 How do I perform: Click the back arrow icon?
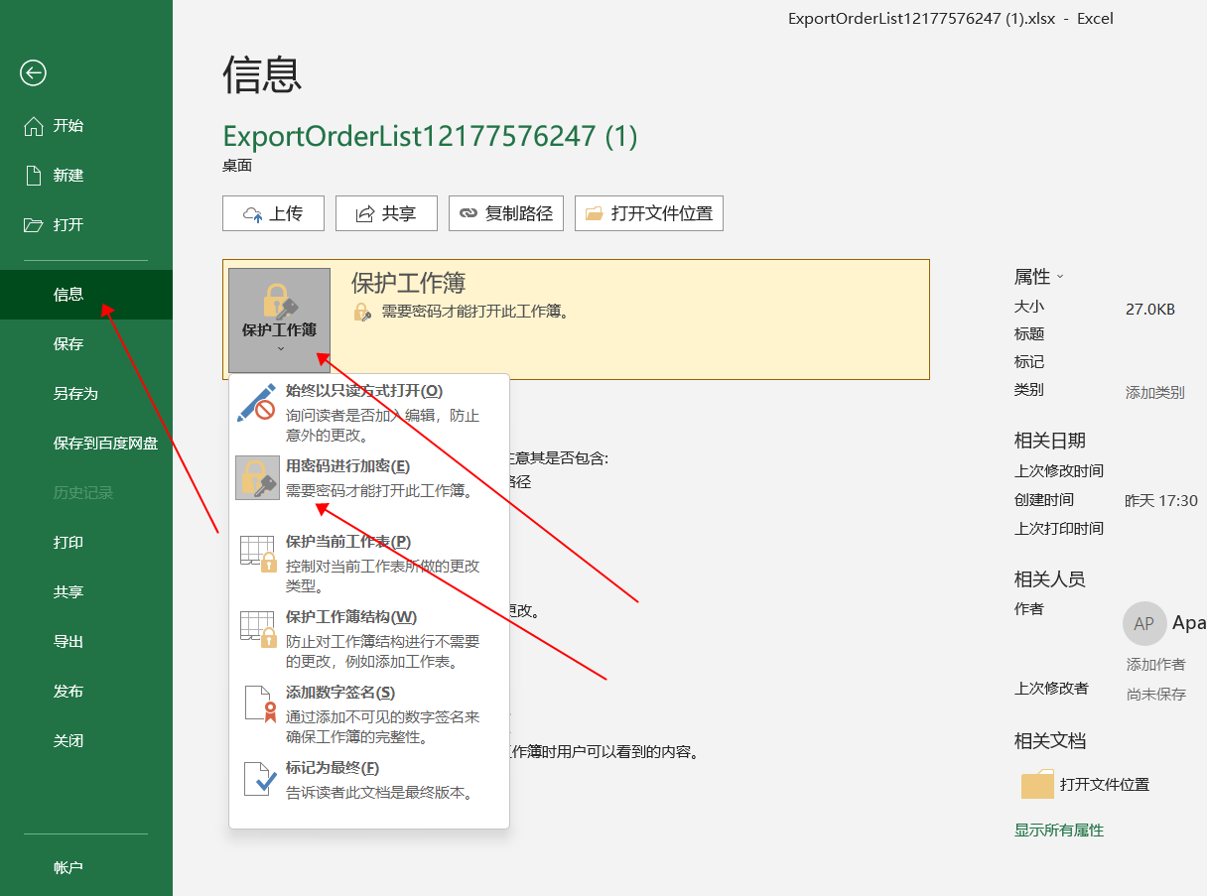click(34, 72)
